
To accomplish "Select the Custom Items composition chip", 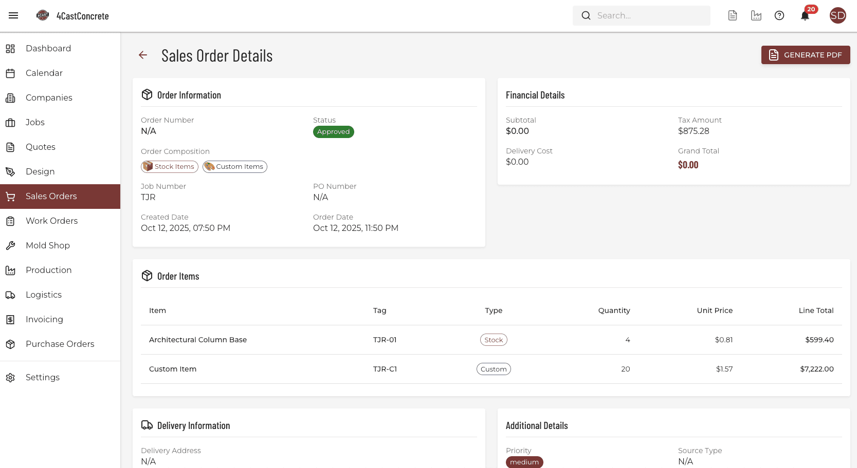I will 234,166.
